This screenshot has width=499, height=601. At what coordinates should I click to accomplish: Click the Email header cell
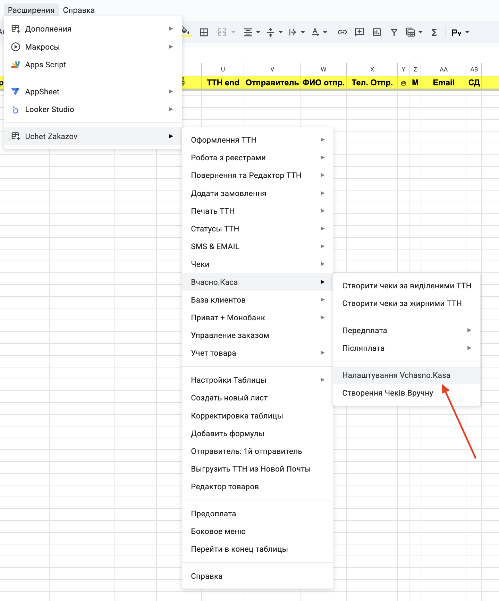(443, 83)
